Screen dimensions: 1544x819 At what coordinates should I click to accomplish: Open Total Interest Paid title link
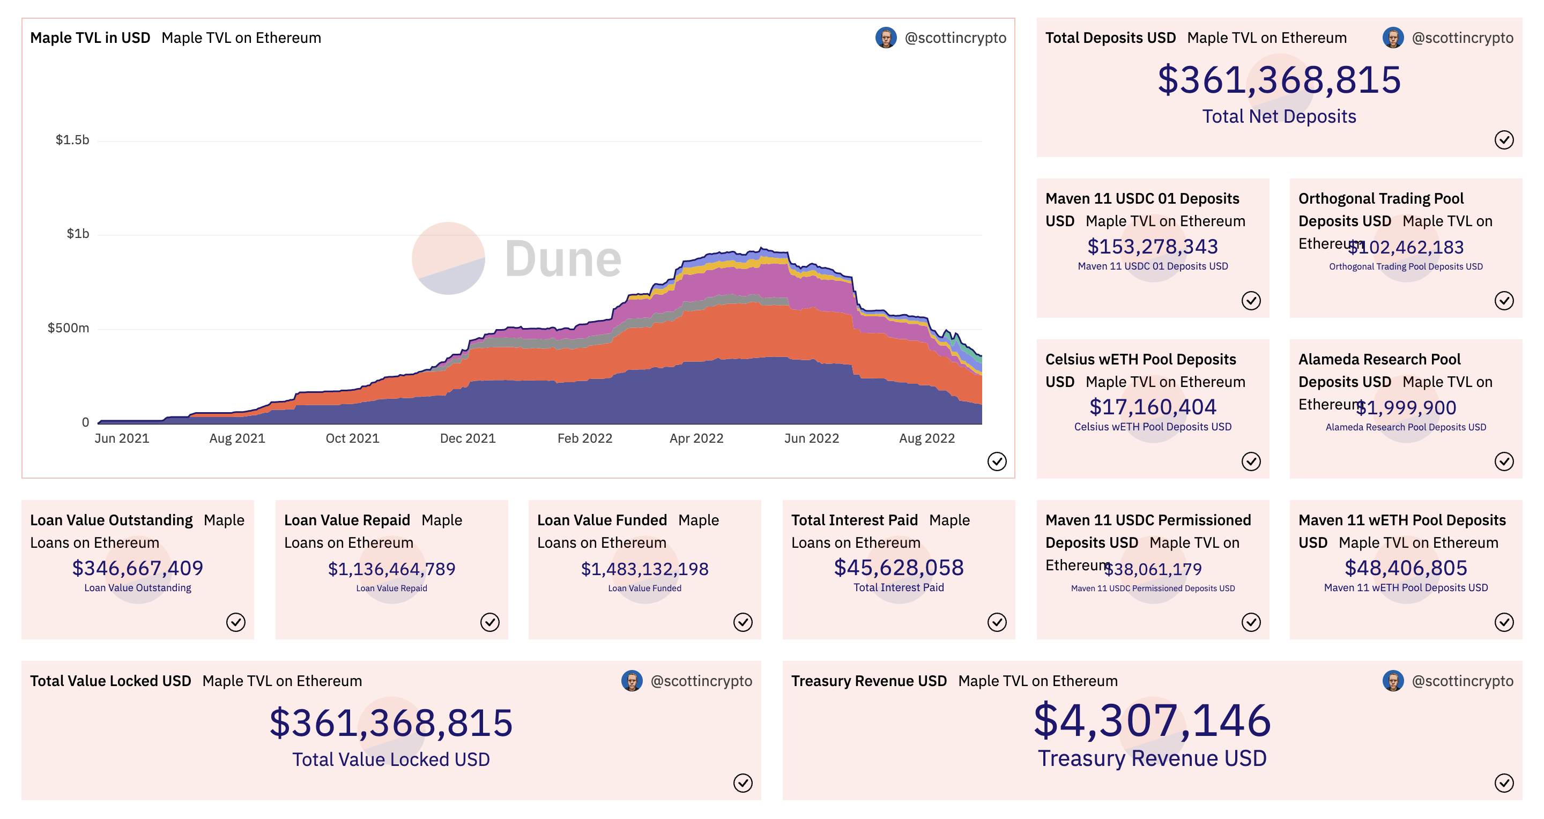point(855,520)
